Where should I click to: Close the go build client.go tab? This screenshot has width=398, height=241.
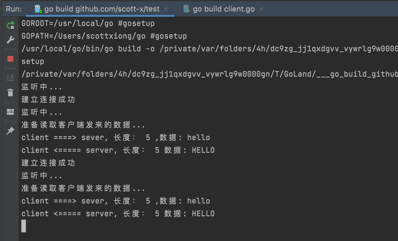(x=261, y=9)
